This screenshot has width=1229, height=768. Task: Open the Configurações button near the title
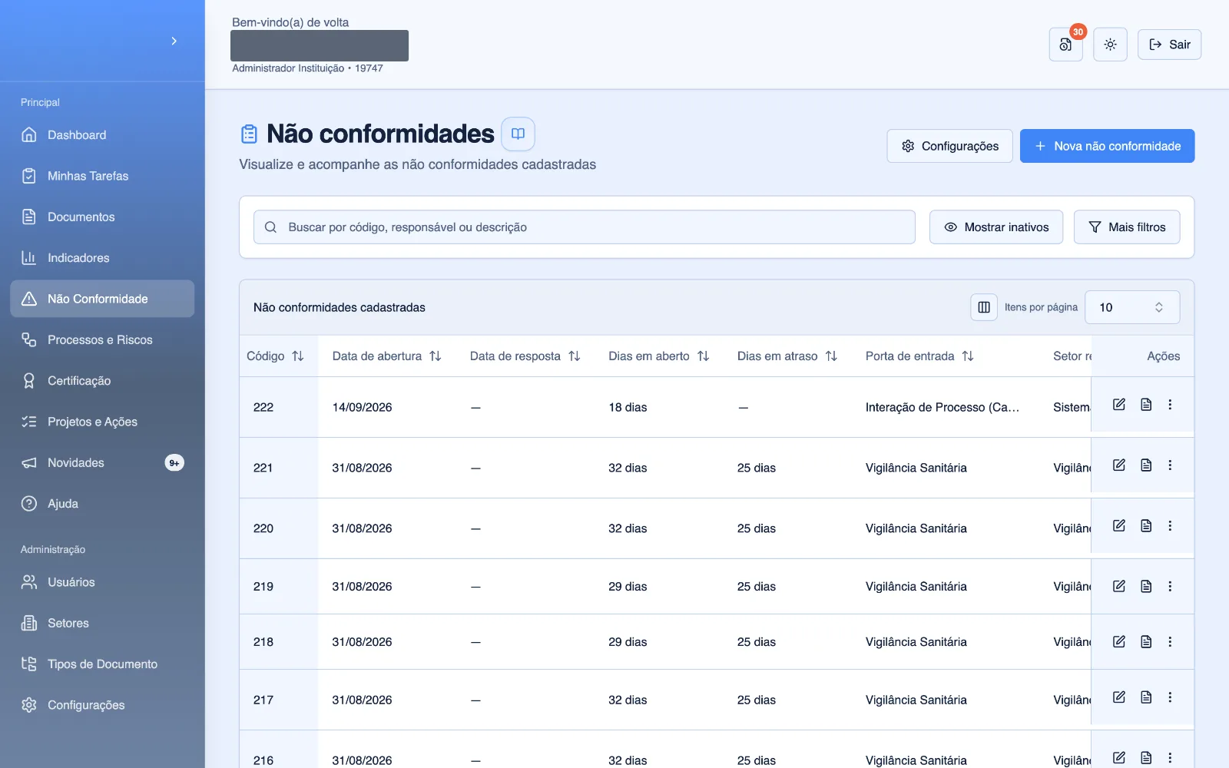[x=949, y=146]
